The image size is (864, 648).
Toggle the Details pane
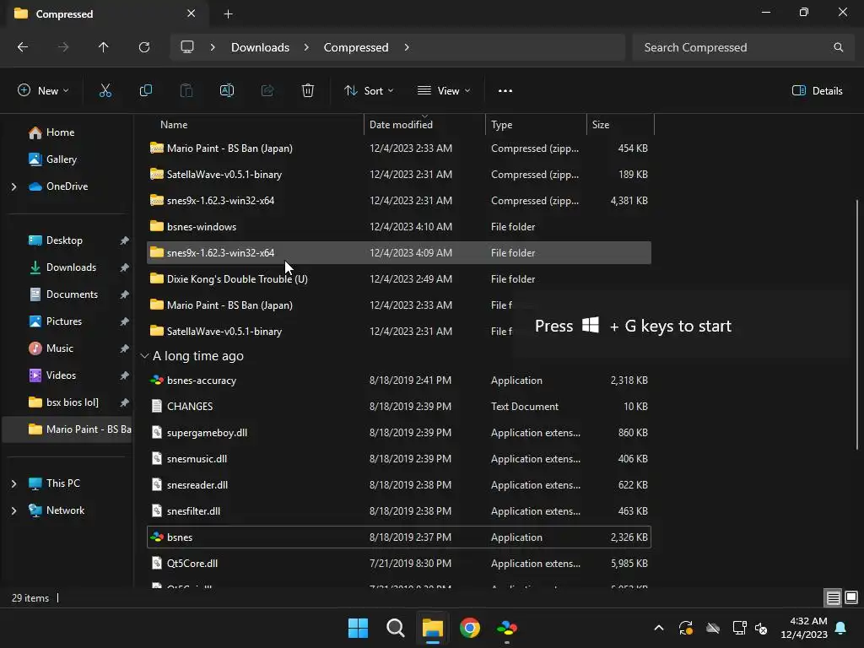click(817, 91)
